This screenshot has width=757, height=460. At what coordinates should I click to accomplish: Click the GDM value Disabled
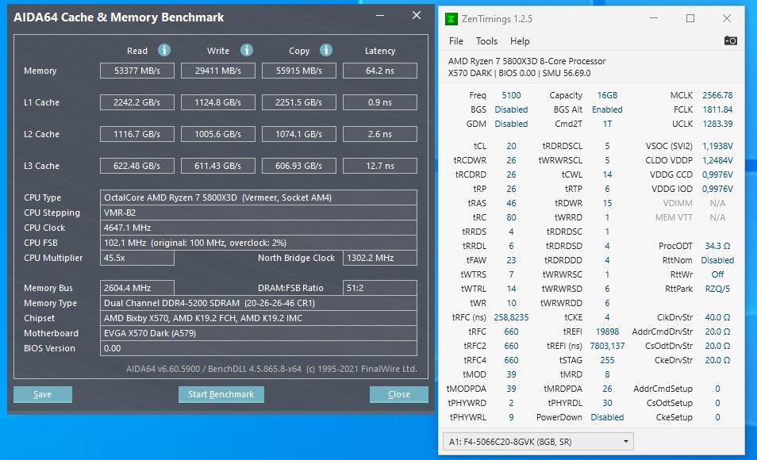point(511,124)
